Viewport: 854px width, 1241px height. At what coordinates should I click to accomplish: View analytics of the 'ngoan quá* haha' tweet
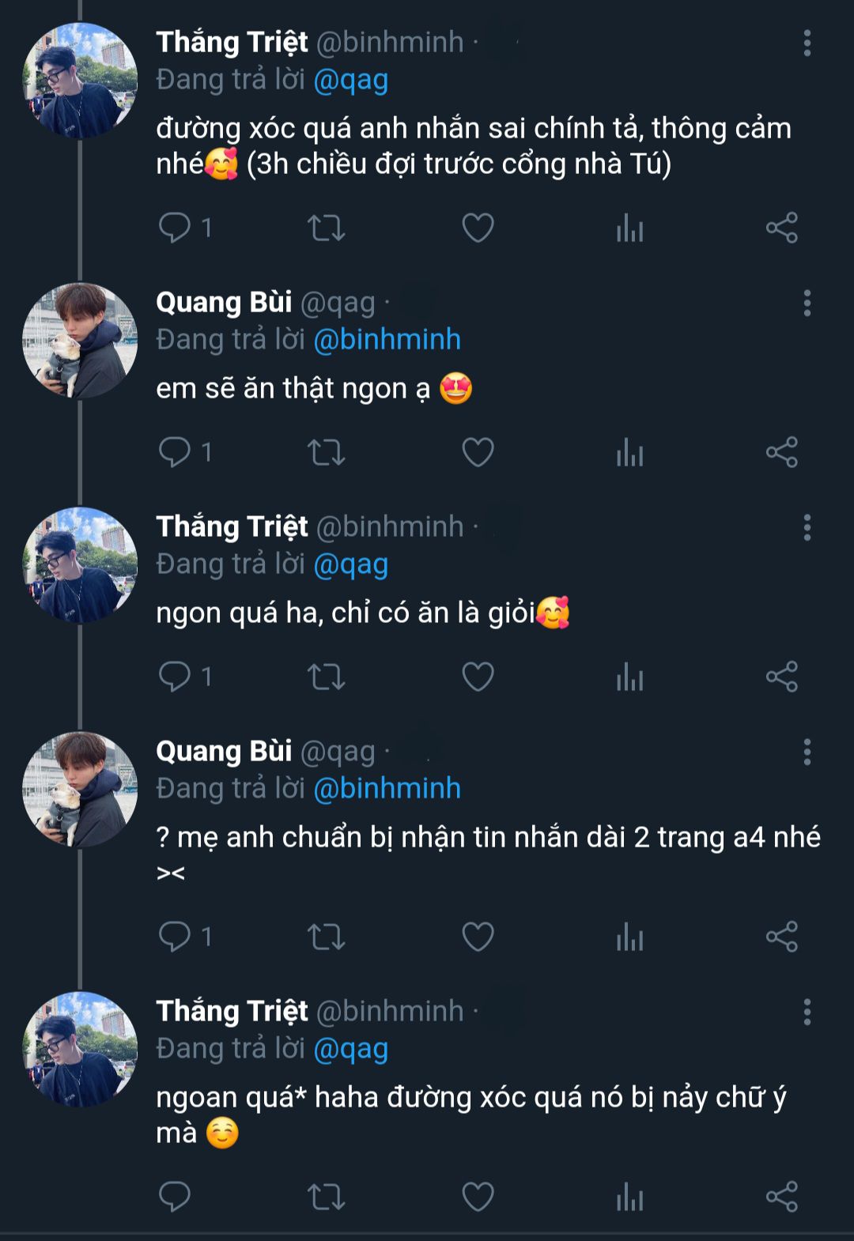tap(629, 1196)
